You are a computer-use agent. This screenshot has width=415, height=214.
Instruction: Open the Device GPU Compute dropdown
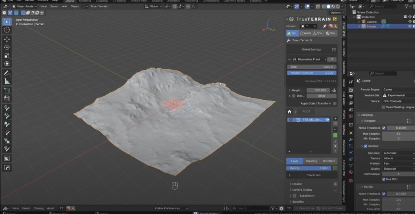tap(398, 101)
